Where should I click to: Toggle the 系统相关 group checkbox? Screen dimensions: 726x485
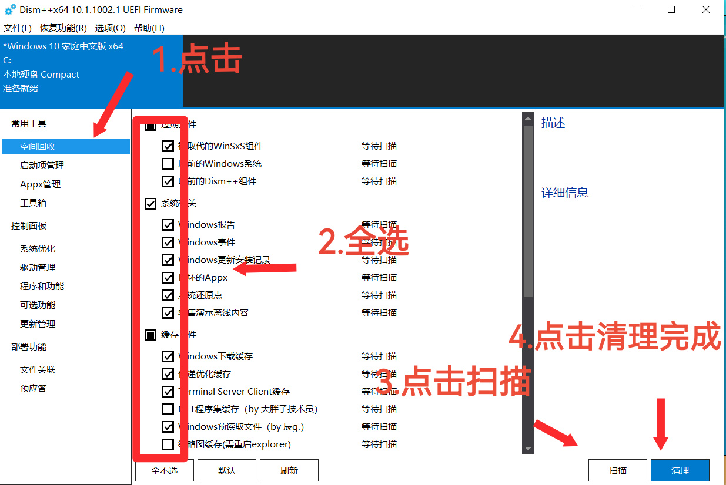point(150,204)
